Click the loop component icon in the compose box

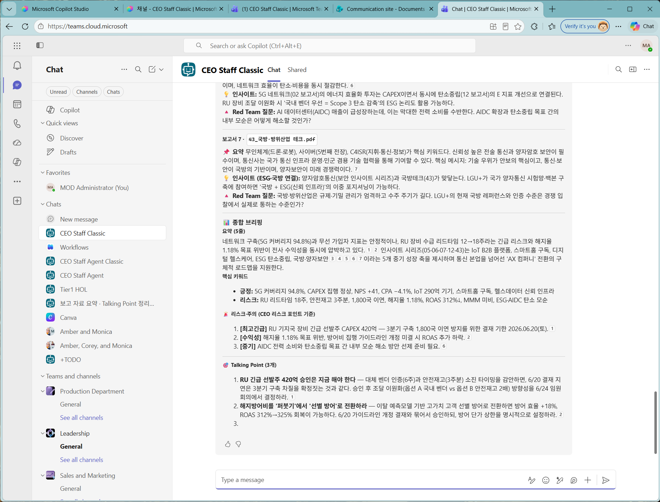[574, 480]
